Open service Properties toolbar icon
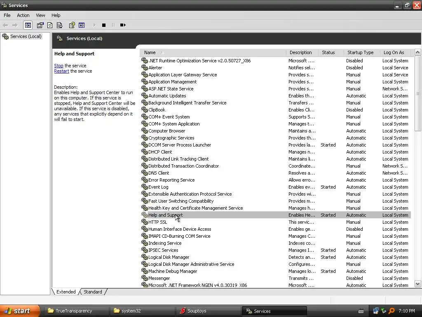This screenshot has height=317, width=422. (40, 25)
